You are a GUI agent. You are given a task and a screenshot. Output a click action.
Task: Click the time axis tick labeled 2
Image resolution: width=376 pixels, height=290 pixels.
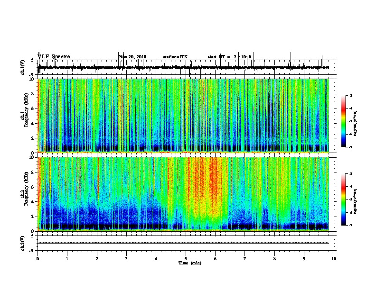97,259
